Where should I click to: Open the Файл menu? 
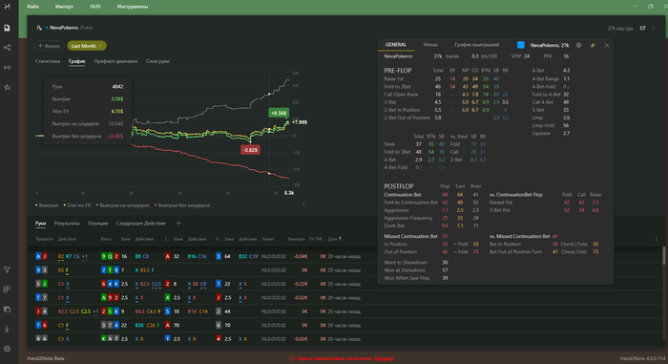pyautogui.click(x=32, y=7)
